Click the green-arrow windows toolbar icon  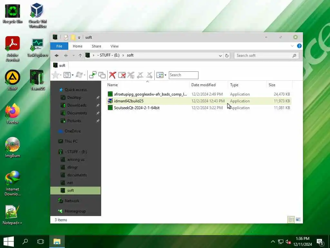(x=92, y=75)
